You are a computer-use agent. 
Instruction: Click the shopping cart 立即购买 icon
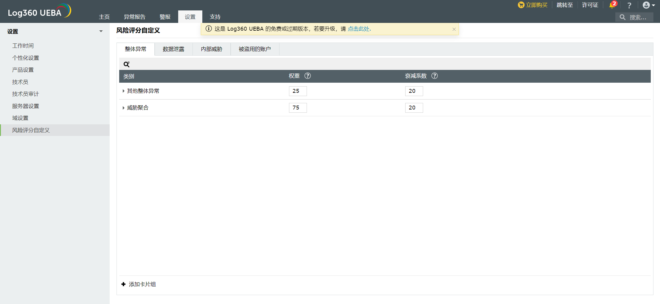521,5
